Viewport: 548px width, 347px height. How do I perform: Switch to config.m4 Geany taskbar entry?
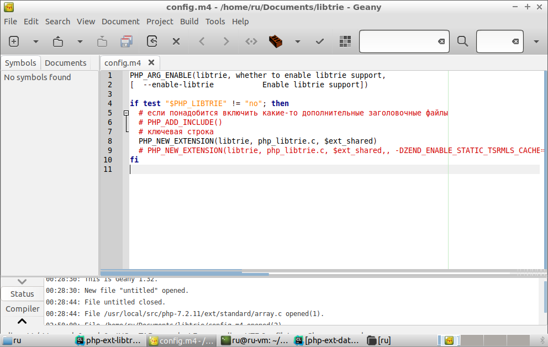point(181,340)
